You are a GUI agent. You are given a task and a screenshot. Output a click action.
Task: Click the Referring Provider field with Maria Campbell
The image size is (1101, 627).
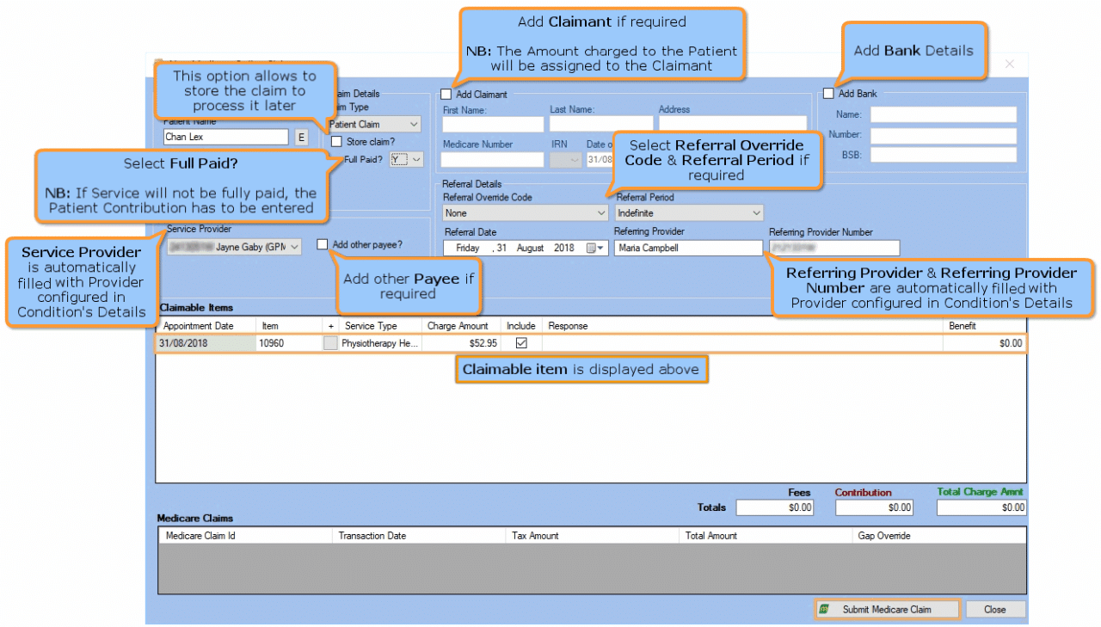point(688,248)
